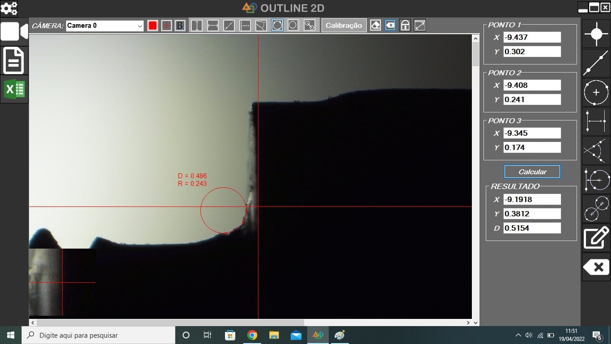Screen dimensions: 611x344
Task: Open Chrome from the taskbar
Action: (252, 335)
